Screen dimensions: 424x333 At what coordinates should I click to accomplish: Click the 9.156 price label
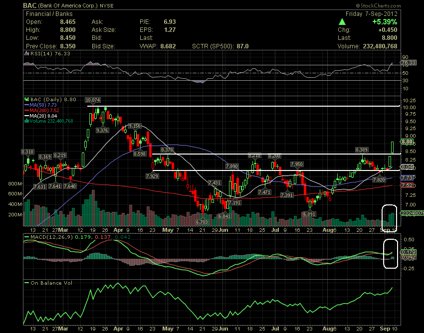[134, 126]
